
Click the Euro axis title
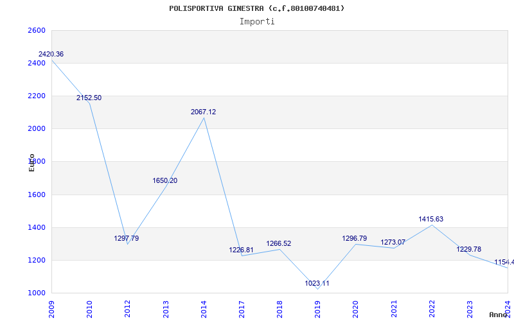(31, 163)
